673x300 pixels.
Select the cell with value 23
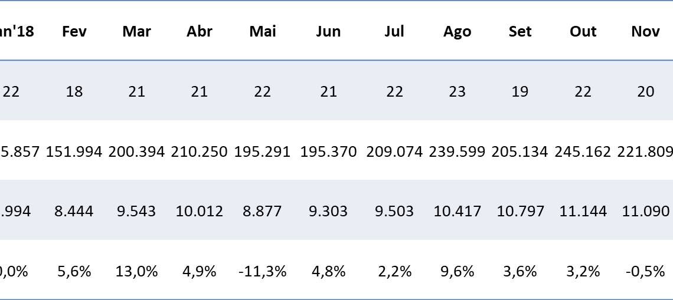[x=457, y=92]
